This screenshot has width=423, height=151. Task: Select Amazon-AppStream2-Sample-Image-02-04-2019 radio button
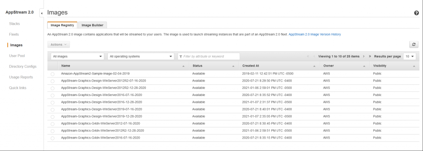click(52, 74)
